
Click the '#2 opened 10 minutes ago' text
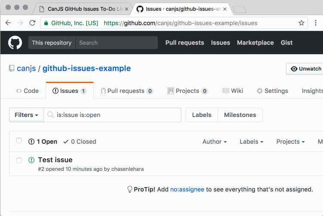[x=70, y=169]
